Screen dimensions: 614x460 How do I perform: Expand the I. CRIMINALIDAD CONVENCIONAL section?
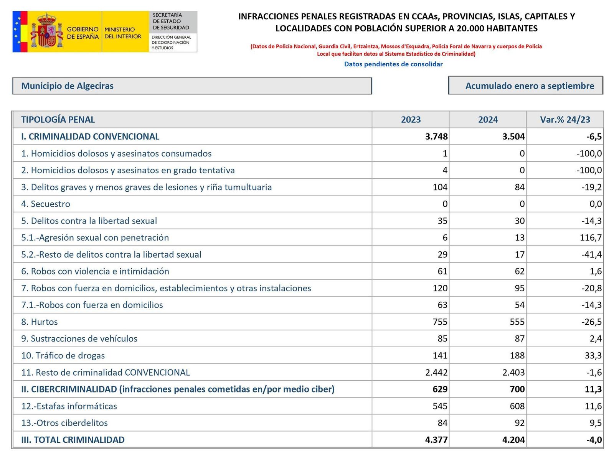[91, 136]
